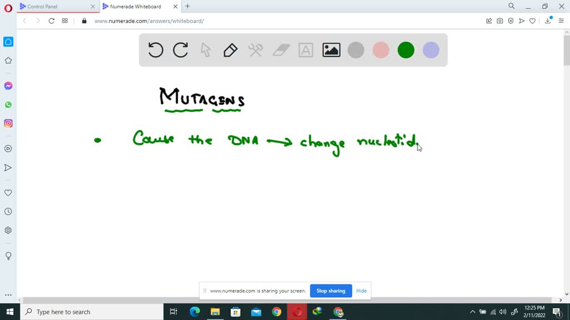
Task: Click the Stop sharing button
Action: tap(331, 291)
